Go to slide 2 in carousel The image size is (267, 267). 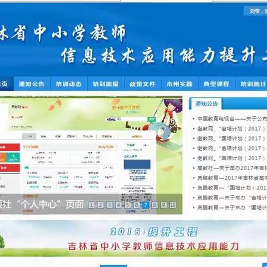click(101, 205)
